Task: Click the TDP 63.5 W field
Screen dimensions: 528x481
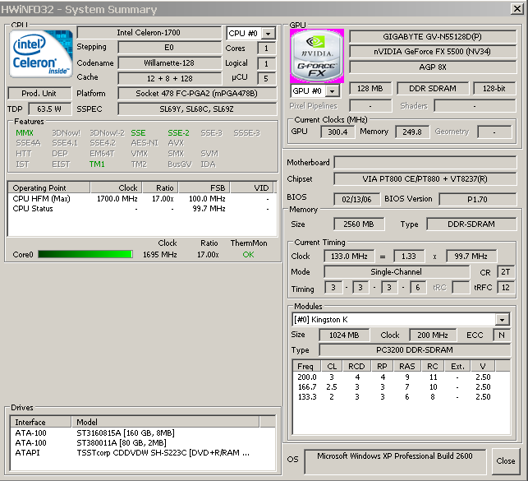Action: [x=49, y=109]
